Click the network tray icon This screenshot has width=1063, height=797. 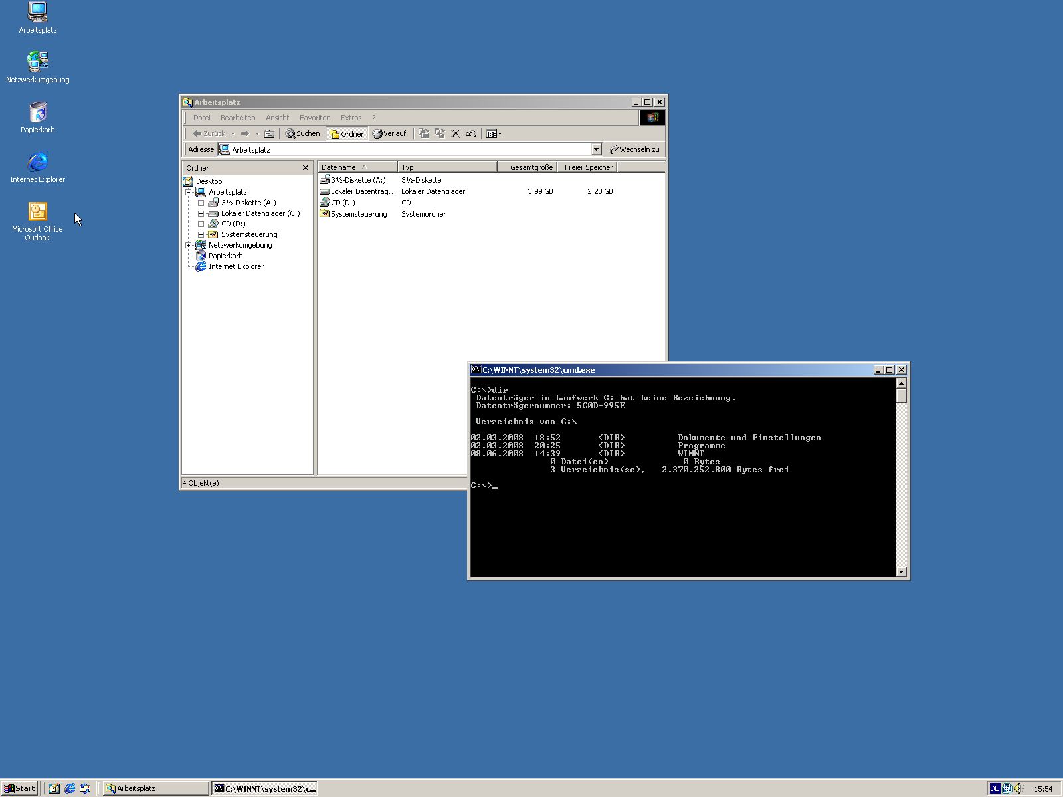pyautogui.click(x=1007, y=788)
